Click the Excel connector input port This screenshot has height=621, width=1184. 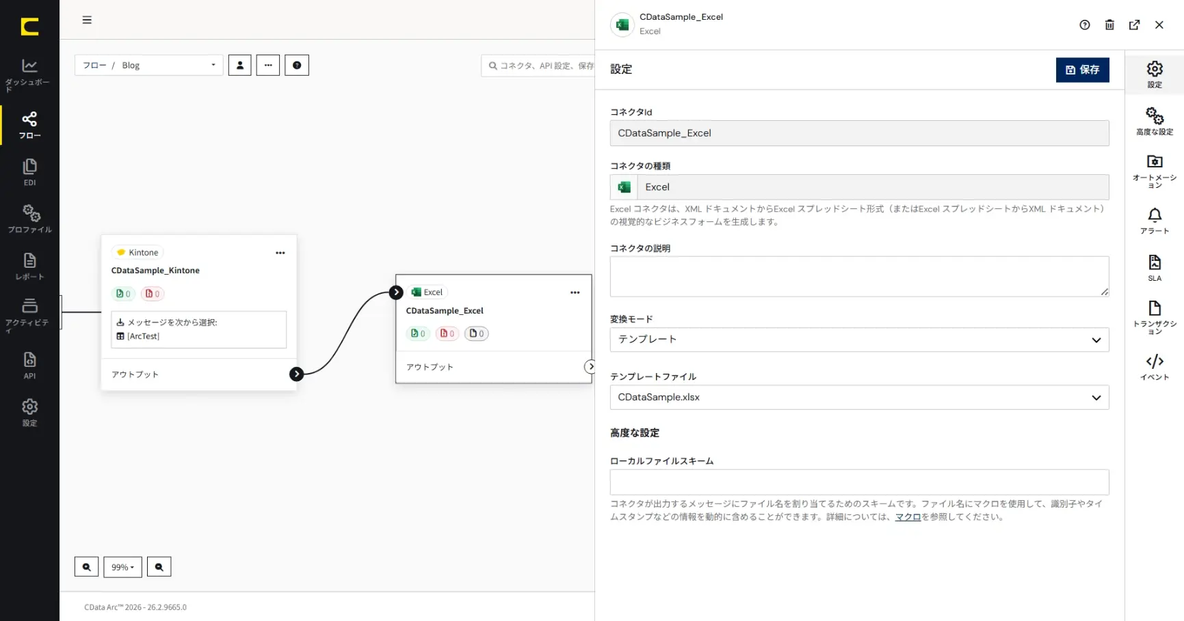click(396, 292)
